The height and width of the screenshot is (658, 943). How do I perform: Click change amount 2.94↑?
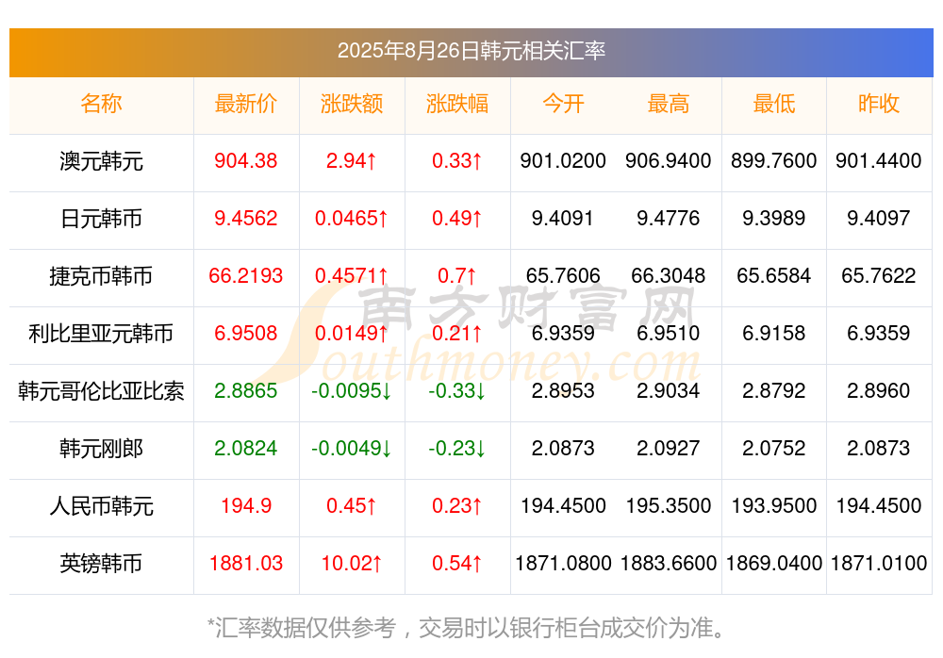point(351,160)
